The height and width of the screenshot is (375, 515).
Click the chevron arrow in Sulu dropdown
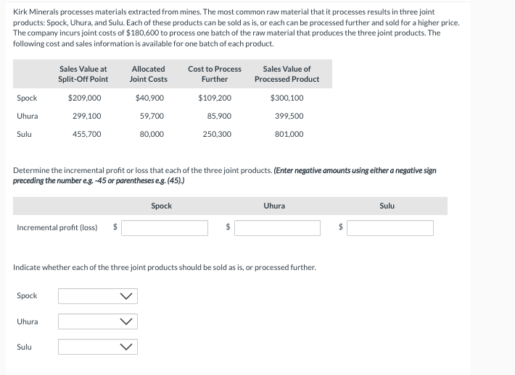(x=126, y=347)
